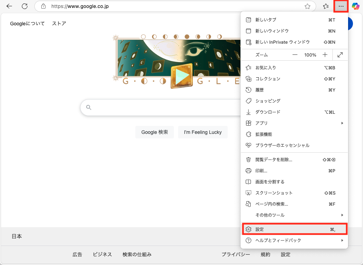Click the lock site info icon
Viewport: 363px width, 265px height.
43,6
